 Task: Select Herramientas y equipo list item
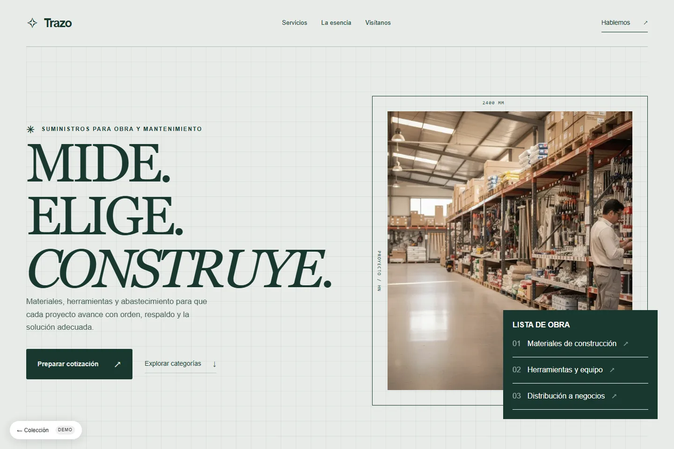pyautogui.click(x=580, y=370)
